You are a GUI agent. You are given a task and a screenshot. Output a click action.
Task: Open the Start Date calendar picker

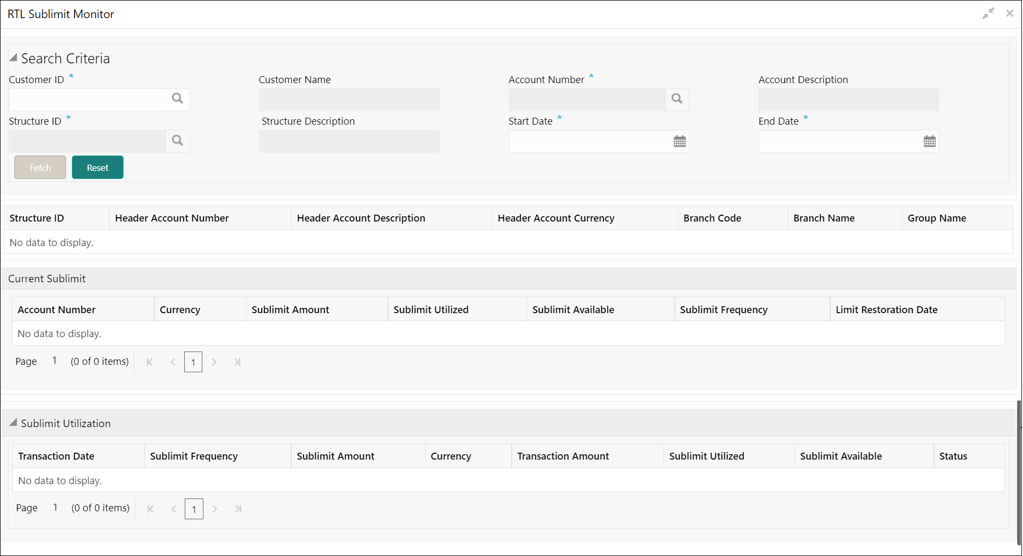(x=680, y=142)
